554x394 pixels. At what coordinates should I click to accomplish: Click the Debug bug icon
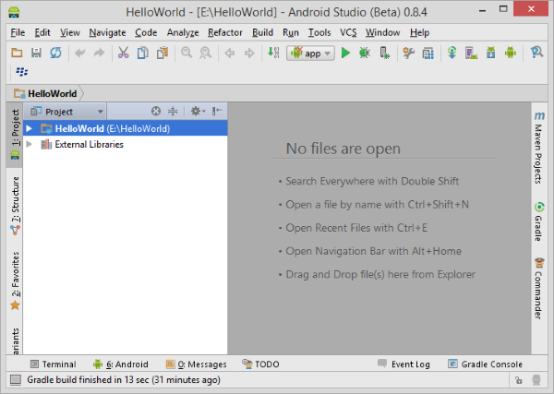tap(365, 53)
